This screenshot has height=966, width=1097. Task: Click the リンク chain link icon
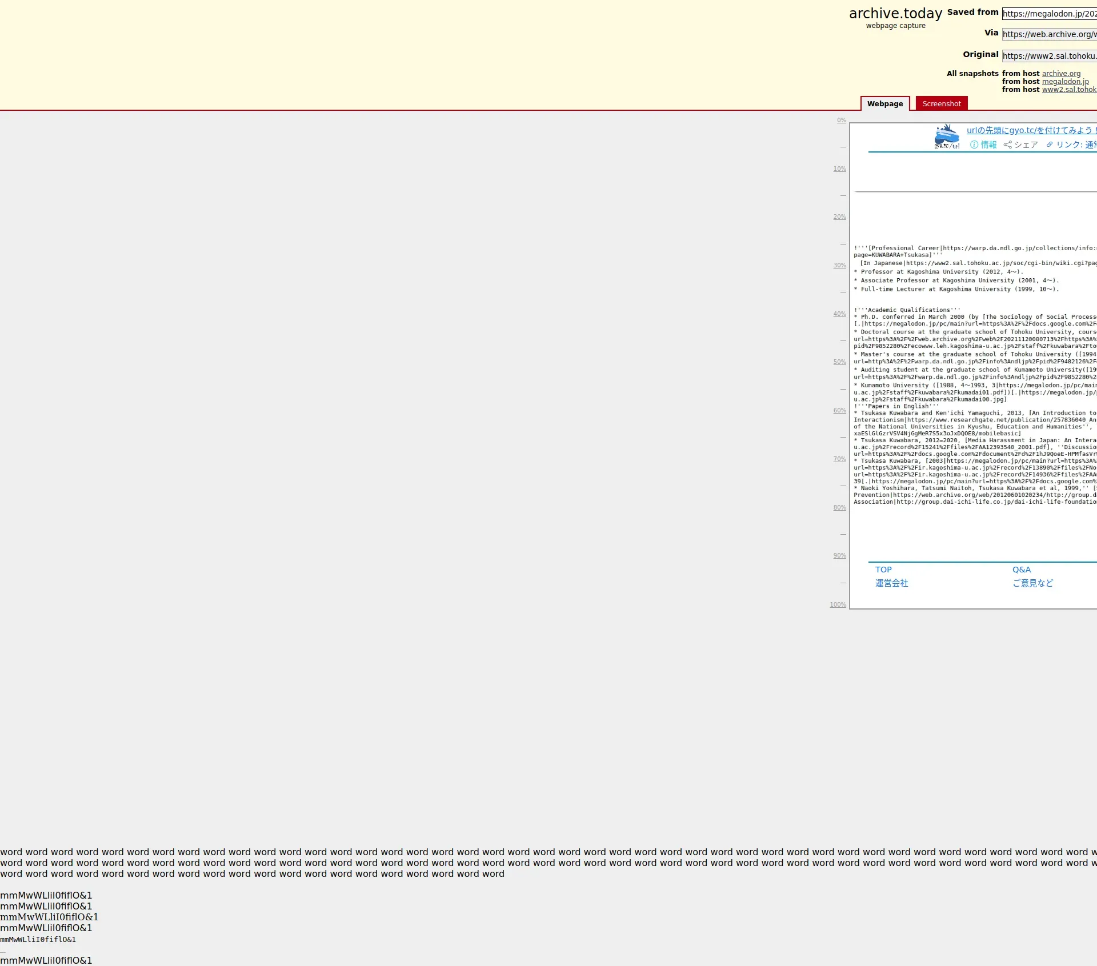[x=1050, y=145]
